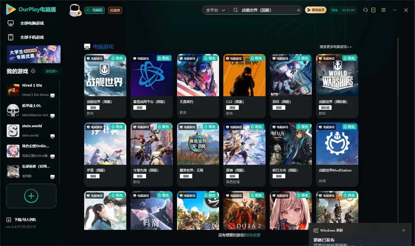Viewport: 415px width, 246px height.
Task: Click 搜索更多电脑游戏>> link
Action: (335, 47)
